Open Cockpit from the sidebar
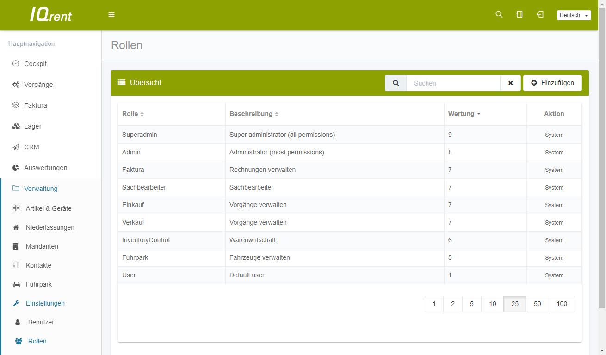The image size is (606, 355). click(x=35, y=64)
